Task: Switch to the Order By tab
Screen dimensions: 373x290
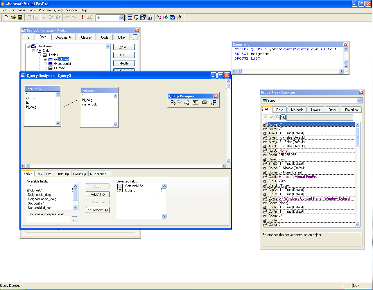Action: click(63, 174)
